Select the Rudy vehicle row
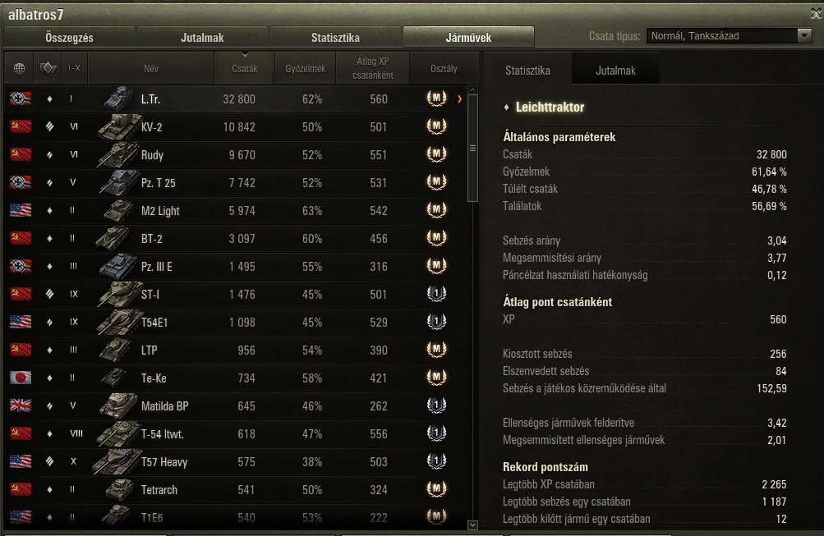The height and width of the screenshot is (536, 824). (236, 155)
